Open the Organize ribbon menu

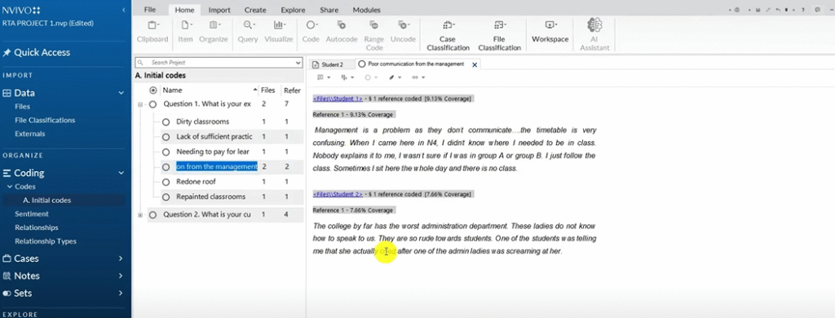pos(214,32)
